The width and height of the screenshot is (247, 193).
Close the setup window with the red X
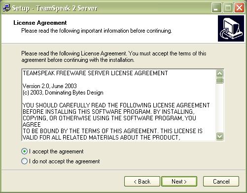239,8
